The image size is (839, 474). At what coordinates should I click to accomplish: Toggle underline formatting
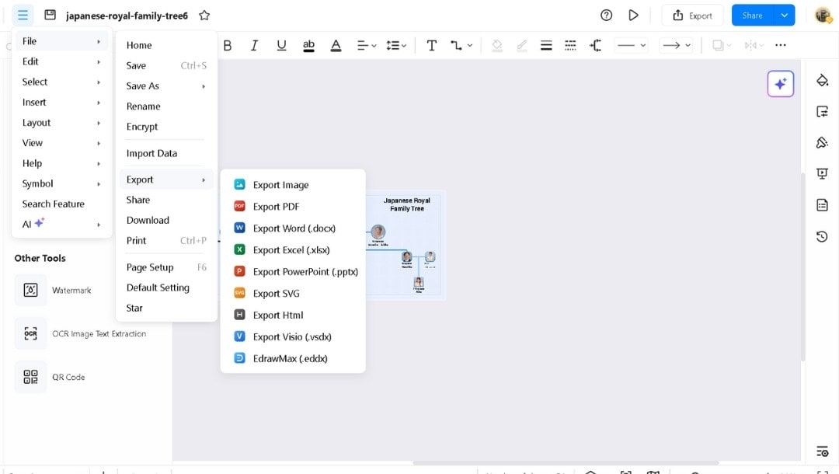tap(281, 45)
